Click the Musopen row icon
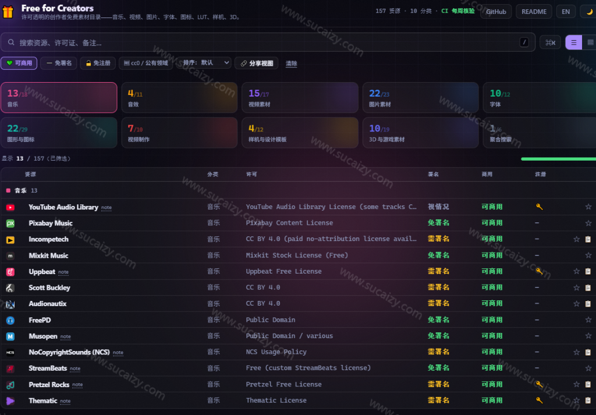Viewport: 596px width, 415px height. tap(10, 336)
